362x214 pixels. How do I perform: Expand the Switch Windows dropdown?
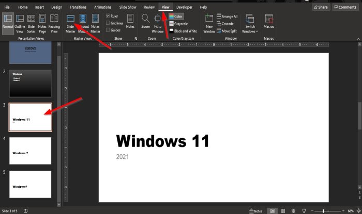250,24
